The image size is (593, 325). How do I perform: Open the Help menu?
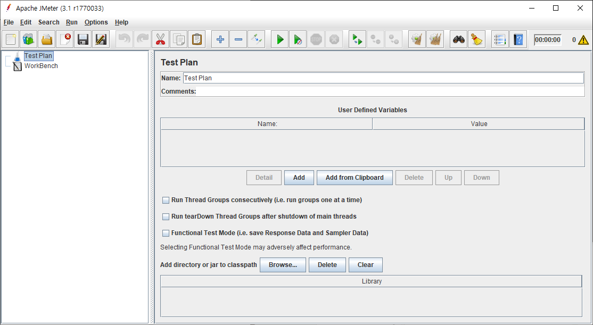click(x=121, y=22)
